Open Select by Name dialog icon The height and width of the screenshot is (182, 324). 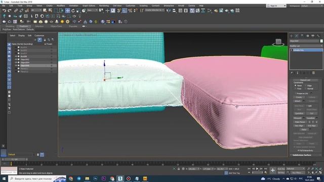pyautogui.click(x=50, y=11)
